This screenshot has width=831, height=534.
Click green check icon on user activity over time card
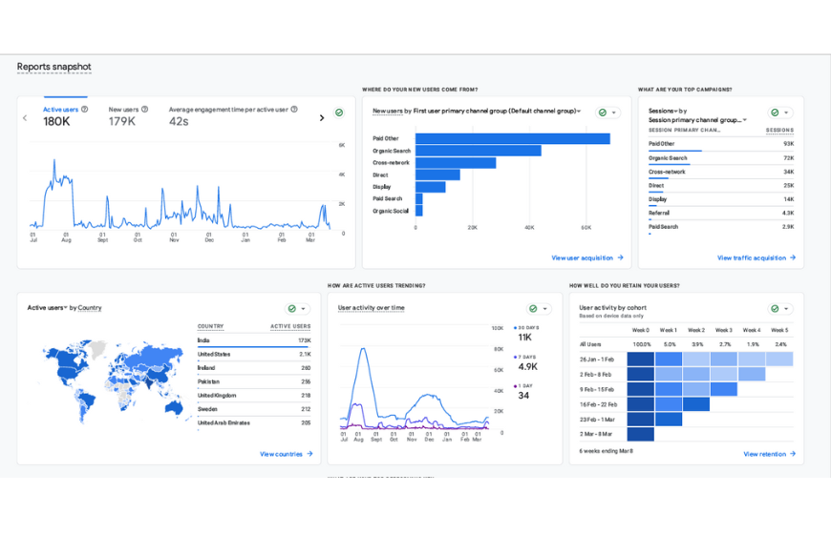pyautogui.click(x=533, y=309)
